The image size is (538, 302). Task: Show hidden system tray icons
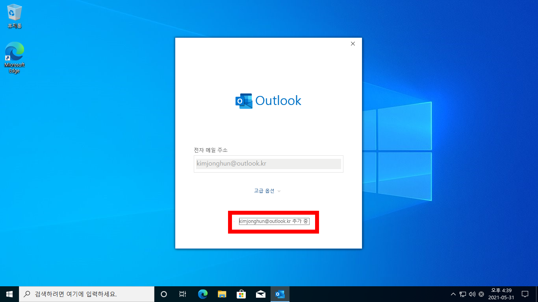tap(453, 294)
